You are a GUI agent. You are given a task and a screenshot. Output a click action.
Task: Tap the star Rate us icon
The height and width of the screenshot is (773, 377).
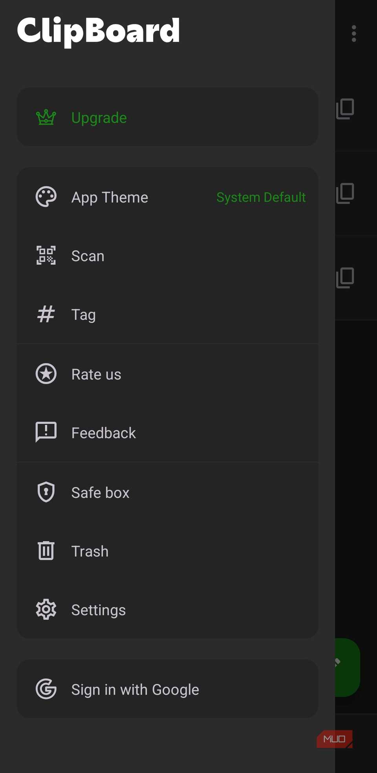(46, 374)
